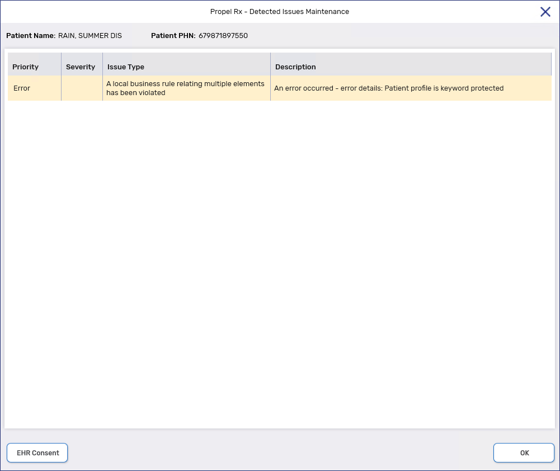Sort by the Description column header
Viewport: 560px width, 471px height.
click(295, 67)
